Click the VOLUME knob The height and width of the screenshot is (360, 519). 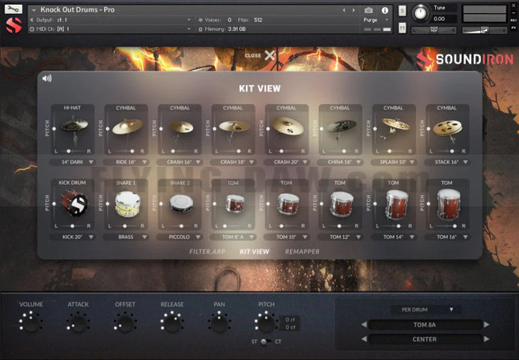point(30,323)
